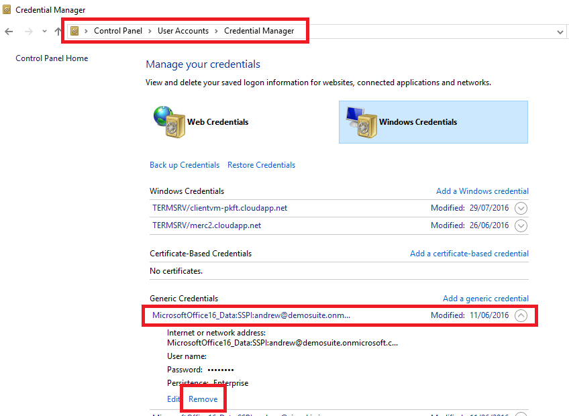Add a generic credential
This screenshot has width=569, height=416.
tap(485, 298)
